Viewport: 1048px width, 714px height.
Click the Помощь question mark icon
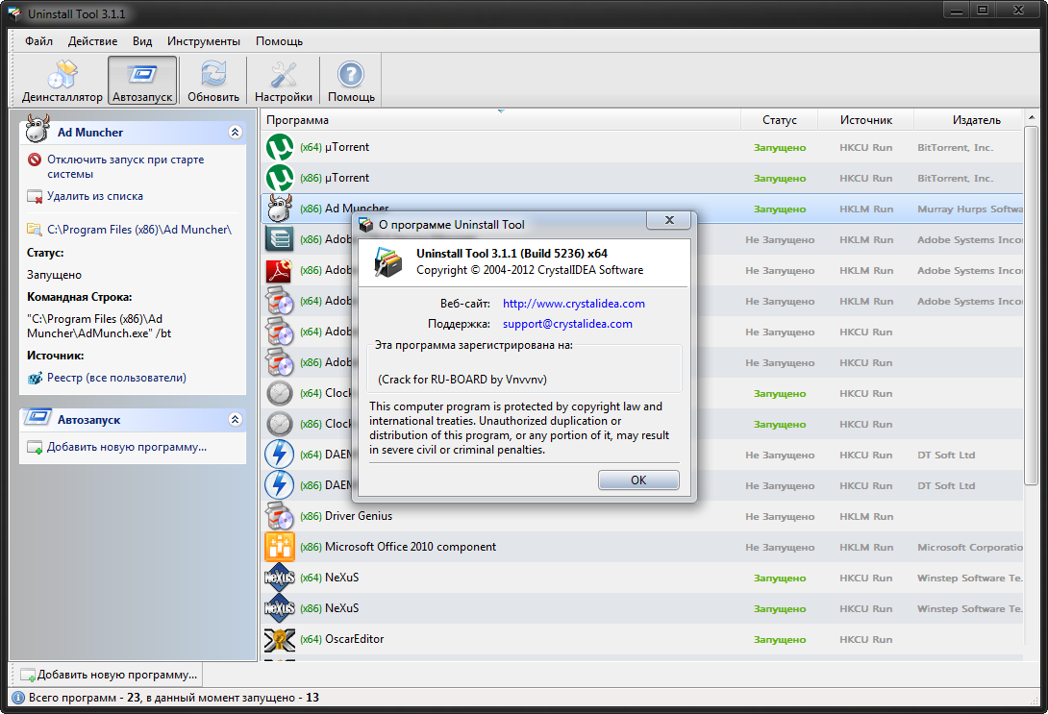[x=351, y=75]
